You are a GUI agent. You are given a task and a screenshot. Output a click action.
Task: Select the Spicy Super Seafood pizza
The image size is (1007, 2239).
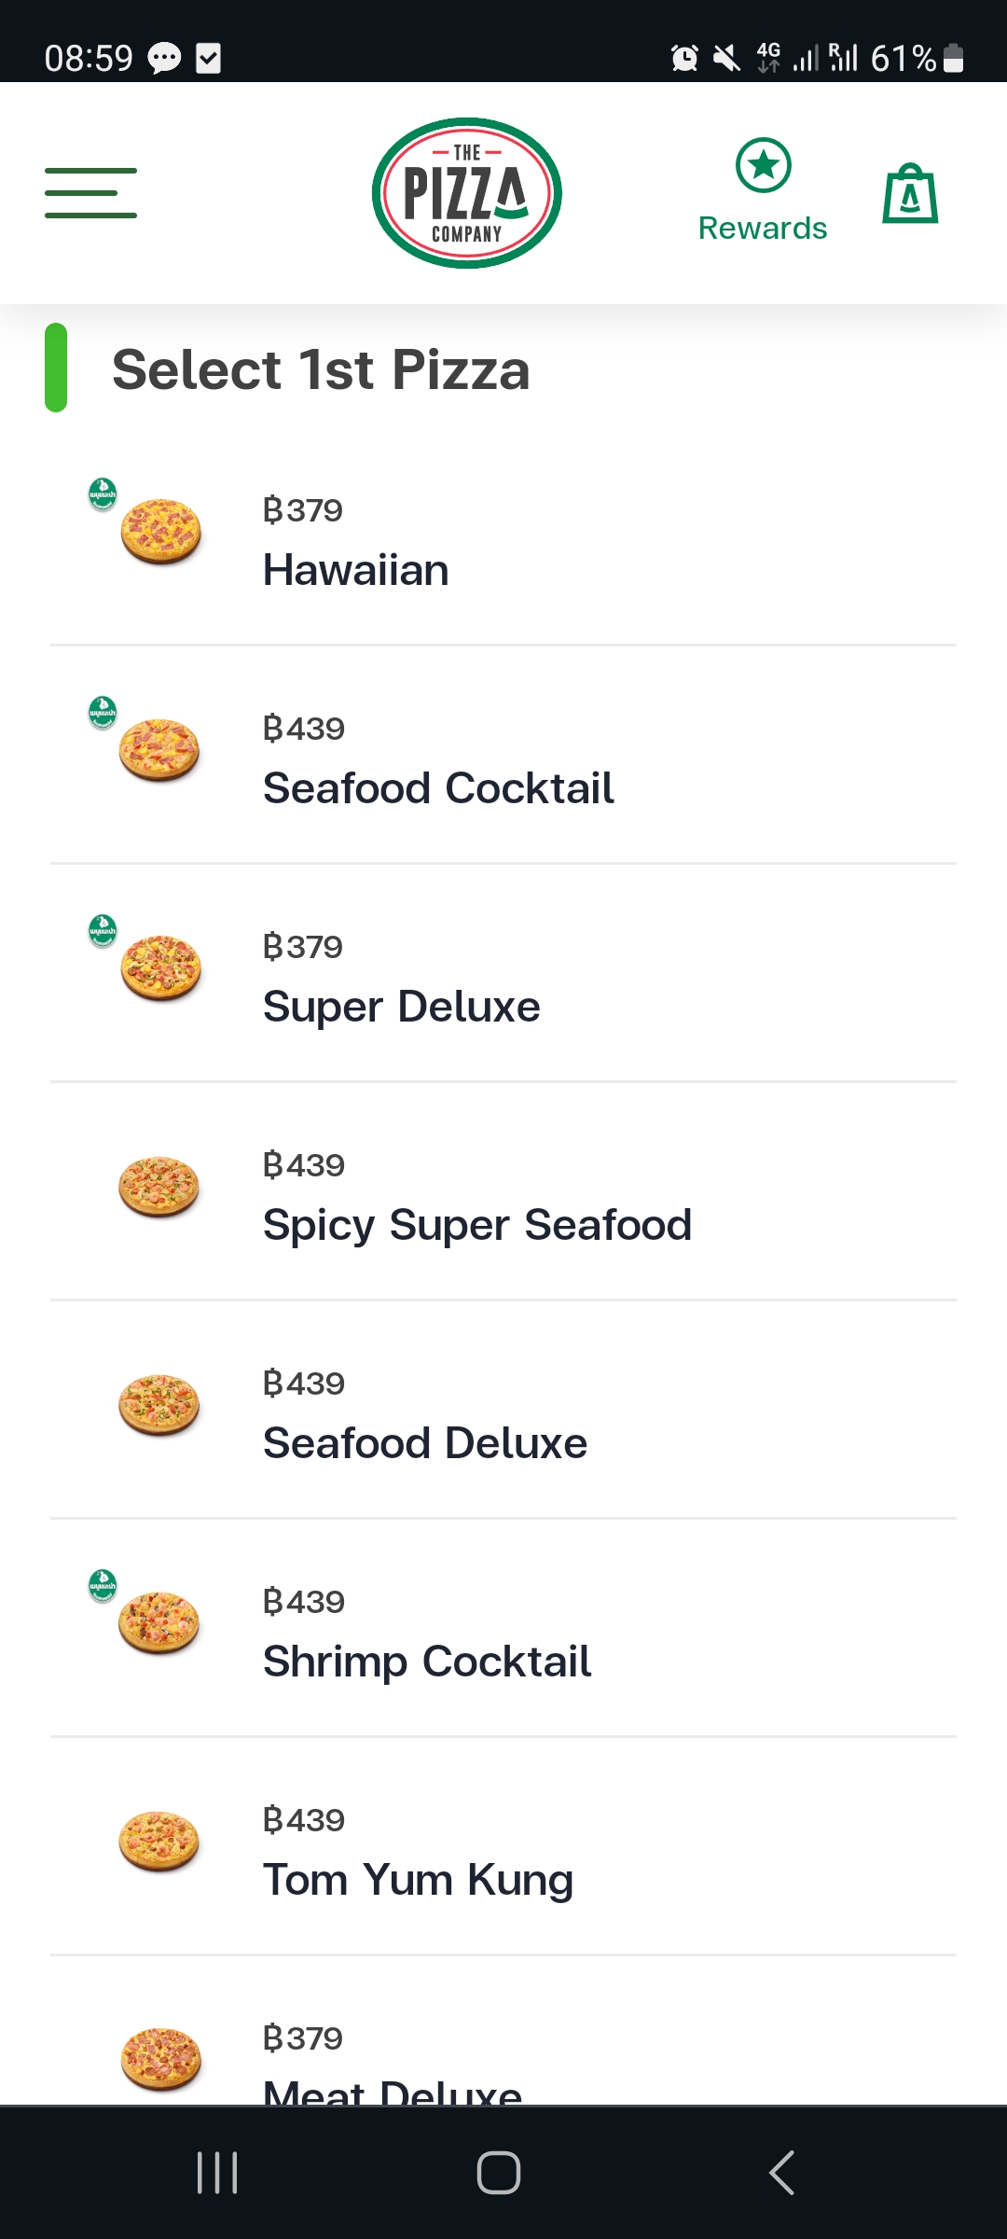tap(476, 1224)
